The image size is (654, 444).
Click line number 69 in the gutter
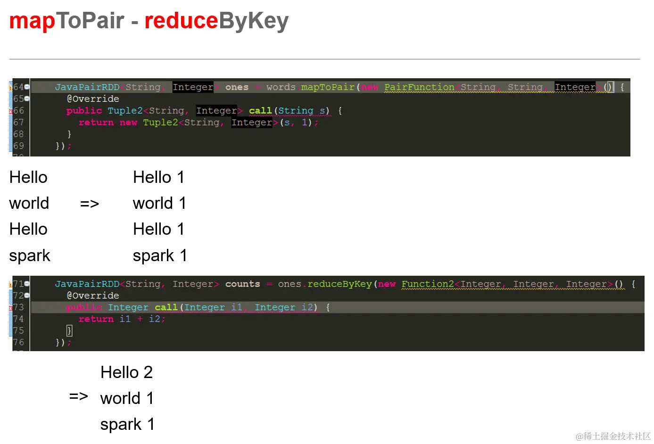pyautogui.click(x=18, y=146)
